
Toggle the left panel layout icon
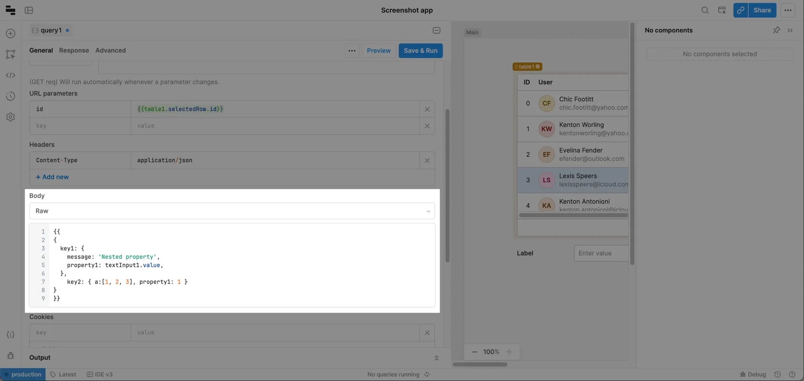[29, 10]
